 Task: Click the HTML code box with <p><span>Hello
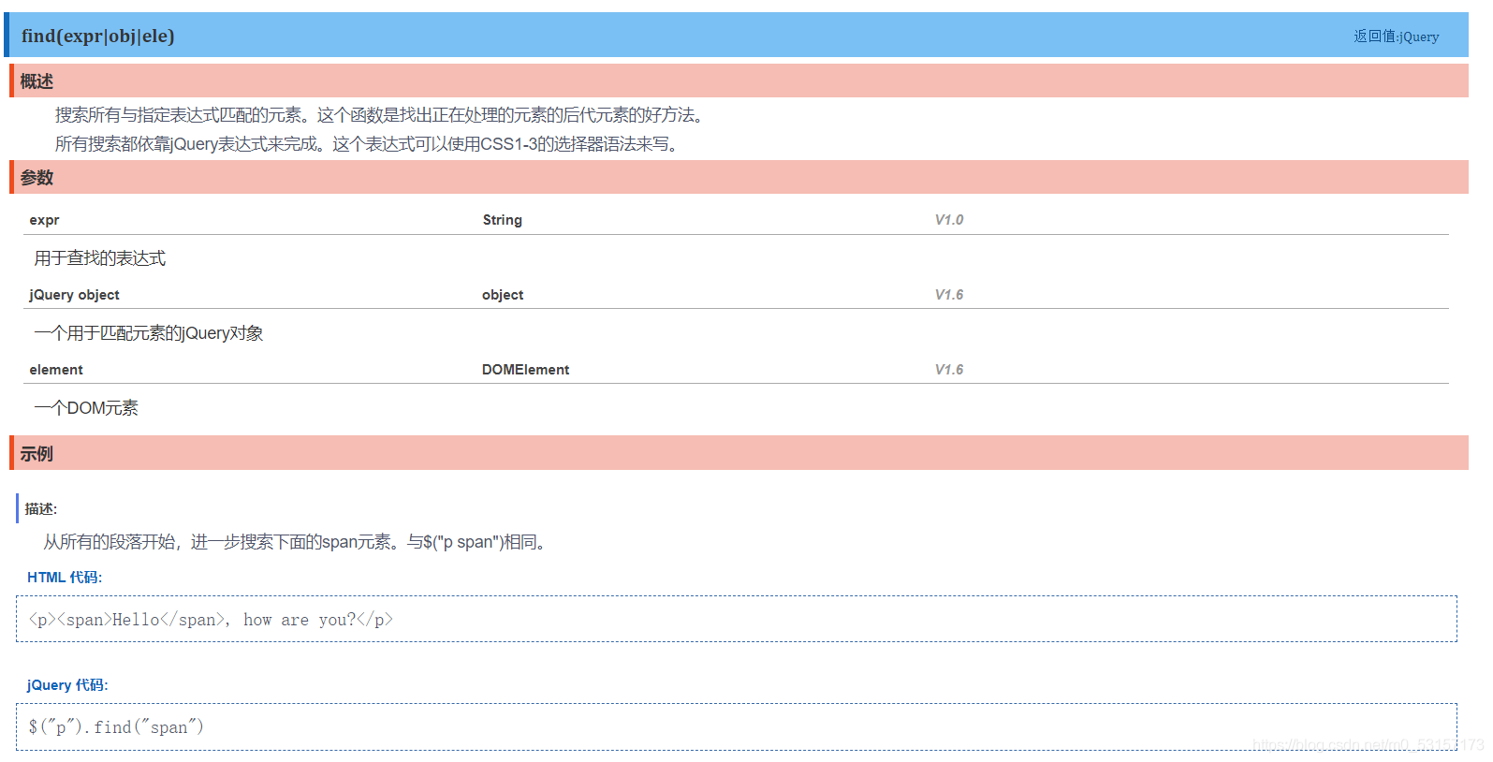737,619
